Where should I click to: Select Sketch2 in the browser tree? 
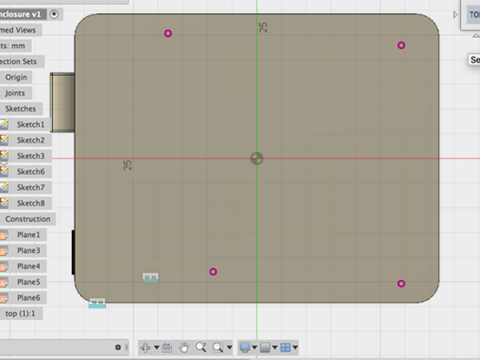30,140
